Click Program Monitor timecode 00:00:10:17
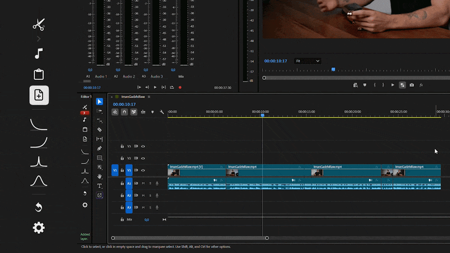The image size is (450, 253). coord(276,61)
